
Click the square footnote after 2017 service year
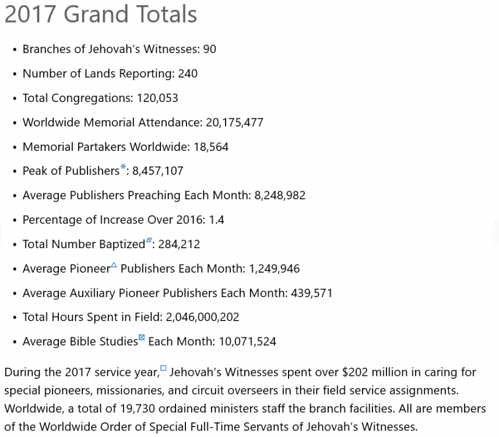click(163, 368)
